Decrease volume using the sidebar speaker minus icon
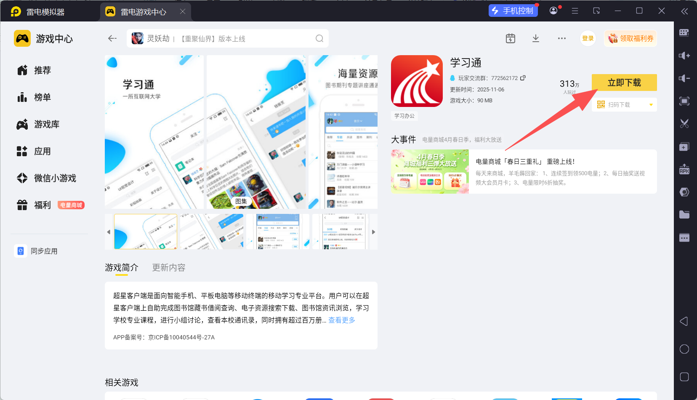 point(684,78)
